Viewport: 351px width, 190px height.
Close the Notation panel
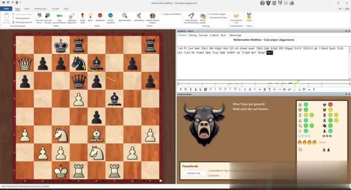tap(349, 31)
